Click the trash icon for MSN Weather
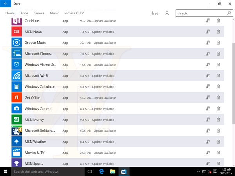The height and width of the screenshot is (176, 235). (218, 142)
